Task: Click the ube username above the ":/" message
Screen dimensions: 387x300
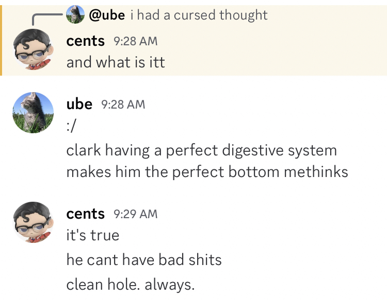Action: click(x=79, y=104)
